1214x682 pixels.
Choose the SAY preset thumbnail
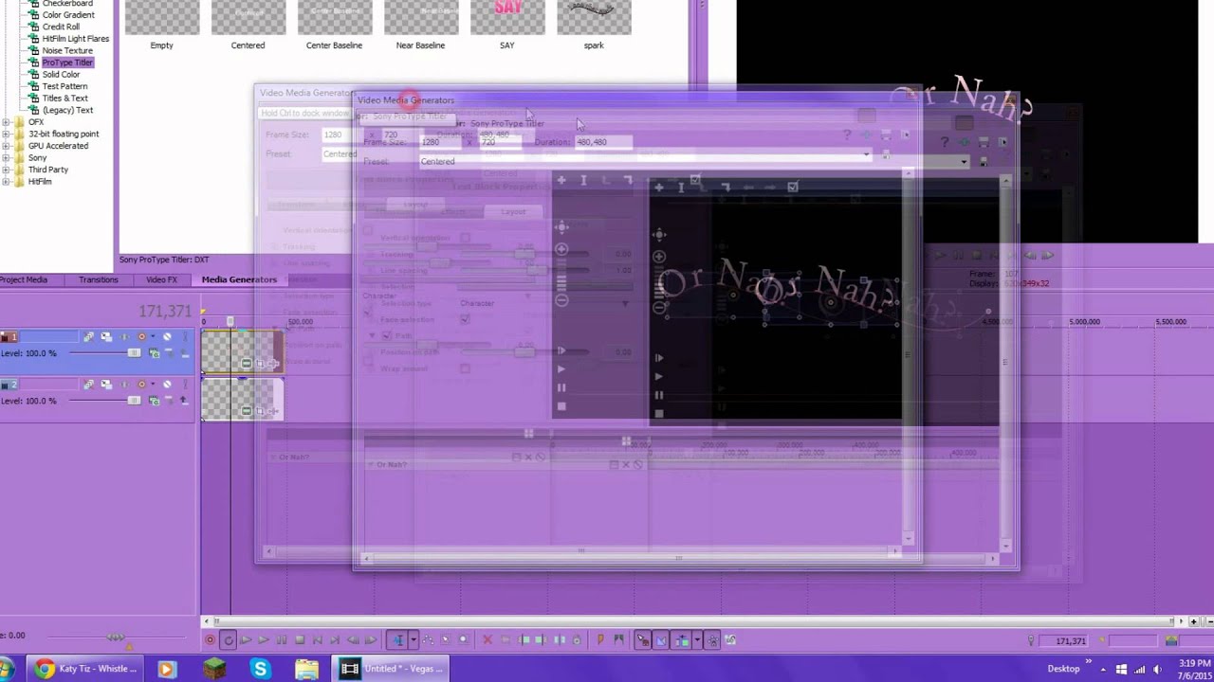[x=507, y=17]
